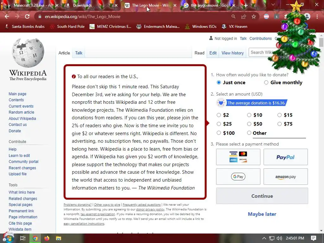Click the address bar URL
Image resolution: width=324 pixels, height=243 pixels.
tap(83, 16)
